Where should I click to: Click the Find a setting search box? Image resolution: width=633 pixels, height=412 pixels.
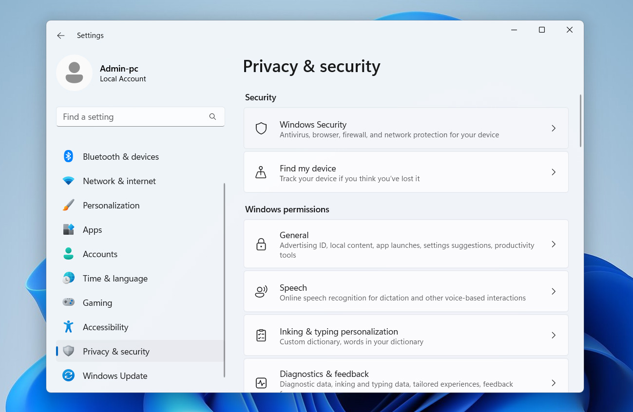point(140,117)
